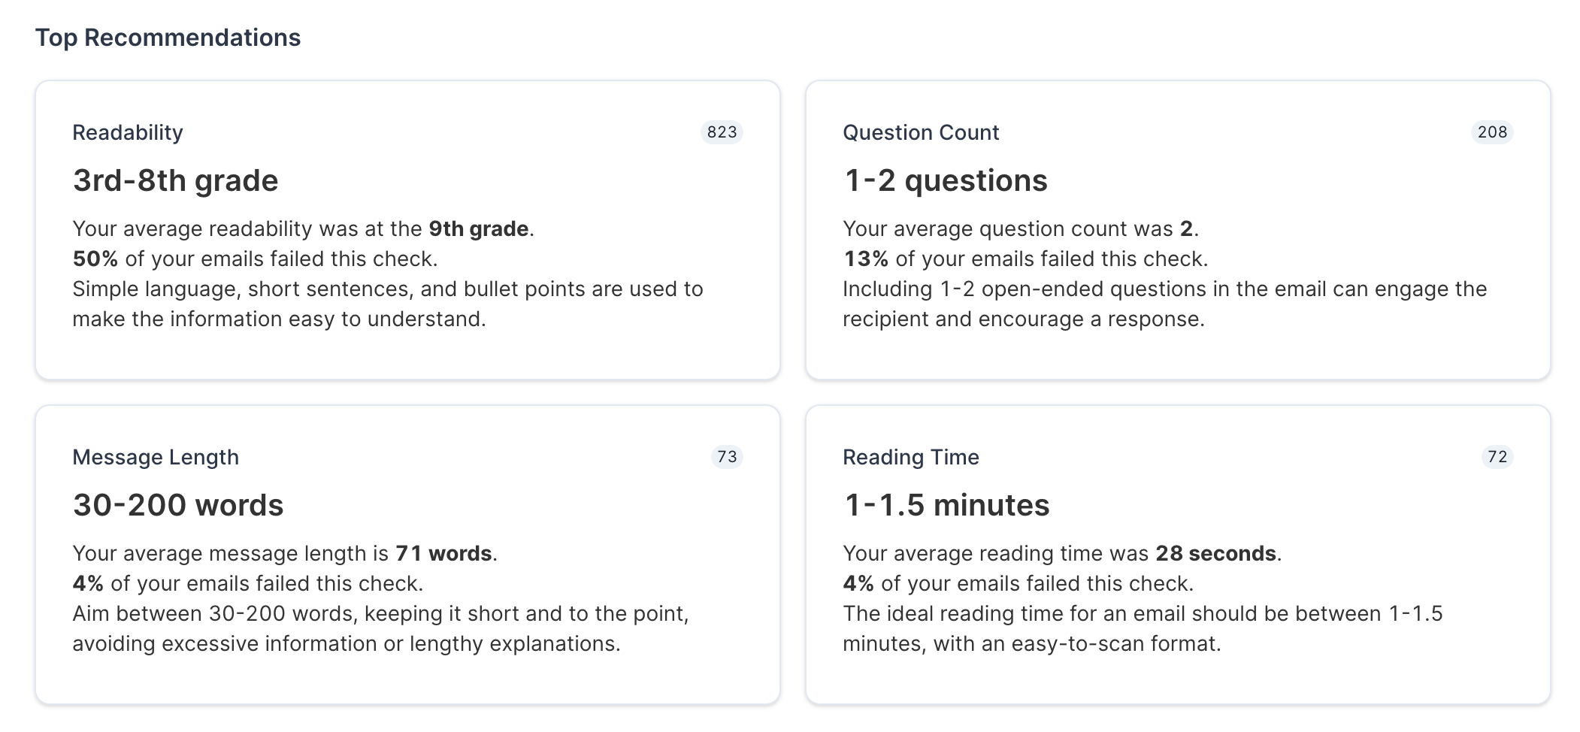The height and width of the screenshot is (732, 1580).
Task: Click the 823 count badge on Readability
Action: [x=722, y=132]
